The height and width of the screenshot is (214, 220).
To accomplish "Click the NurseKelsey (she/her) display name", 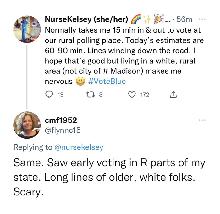I will [x=87, y=19].
